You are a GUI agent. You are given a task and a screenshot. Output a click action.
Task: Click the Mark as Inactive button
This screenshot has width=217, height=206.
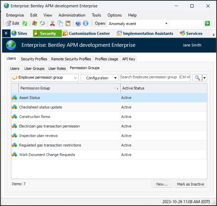[x=191, y=184]
